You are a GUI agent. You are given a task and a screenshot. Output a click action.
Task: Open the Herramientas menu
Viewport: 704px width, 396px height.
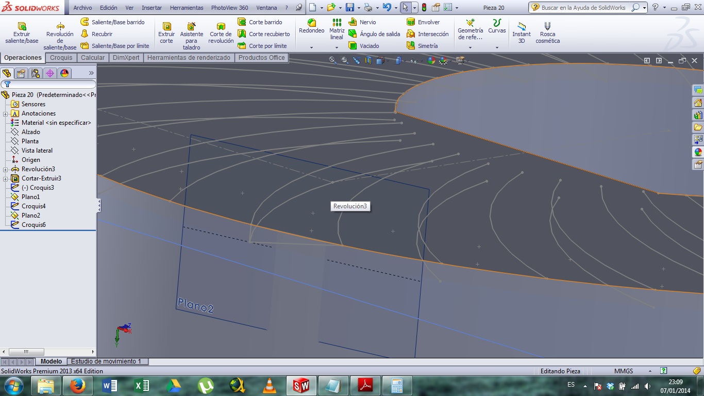coord(187,8)
